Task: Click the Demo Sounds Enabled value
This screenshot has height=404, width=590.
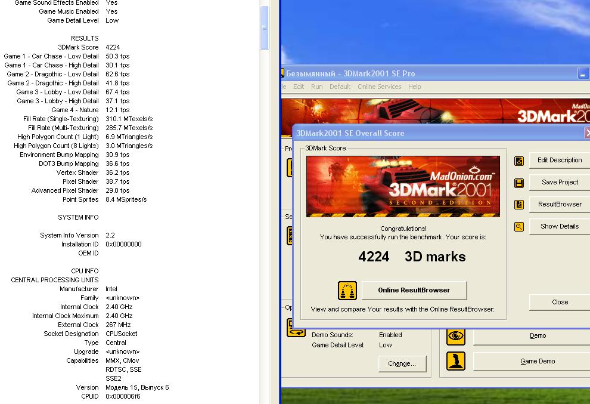Action: 390,335
